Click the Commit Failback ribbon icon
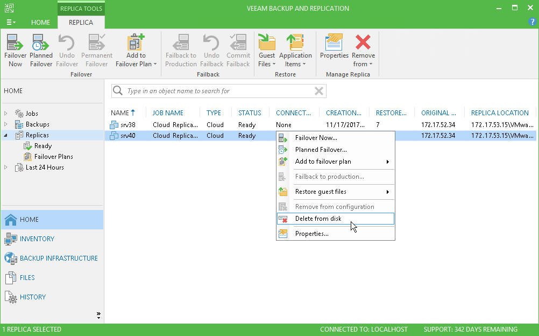Image resolution: width=539 pixels, height=336 pixels. 238,51
